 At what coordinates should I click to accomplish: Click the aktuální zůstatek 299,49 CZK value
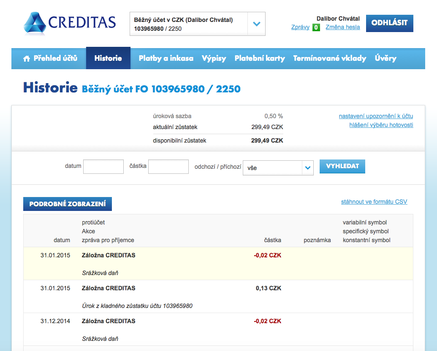pyautogui.click(x=267, y=127)
